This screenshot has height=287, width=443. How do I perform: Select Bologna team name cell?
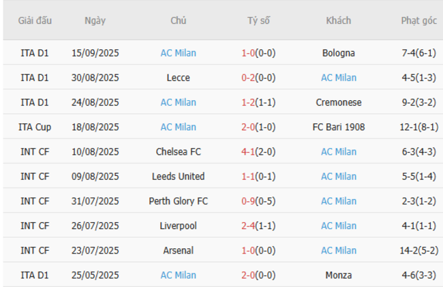click(x=339, y=53)
